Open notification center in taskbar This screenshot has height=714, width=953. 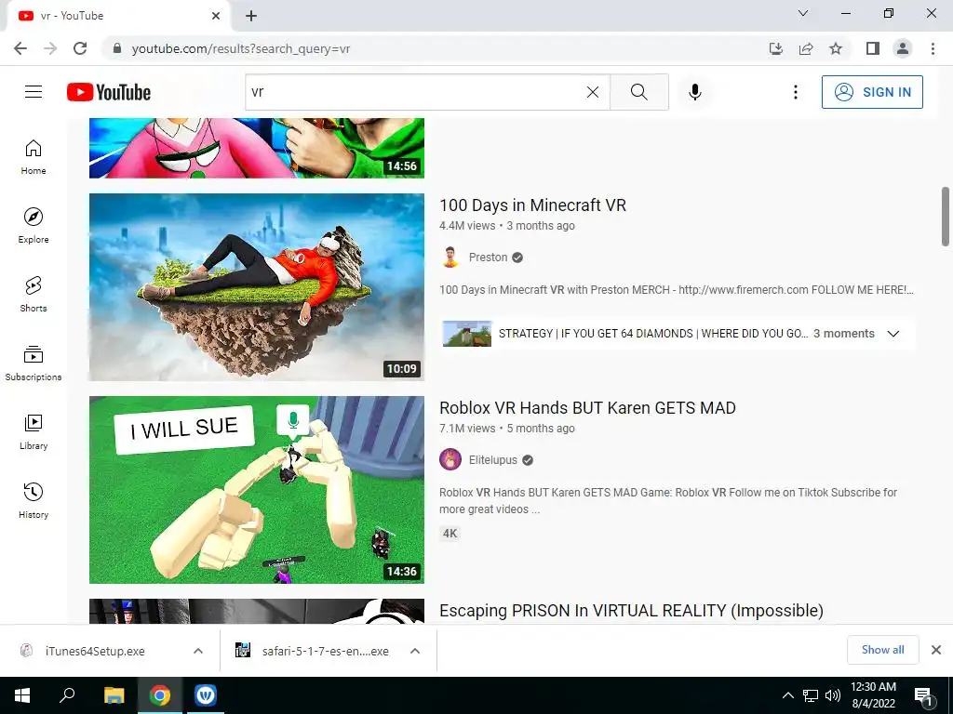point(923,696)
